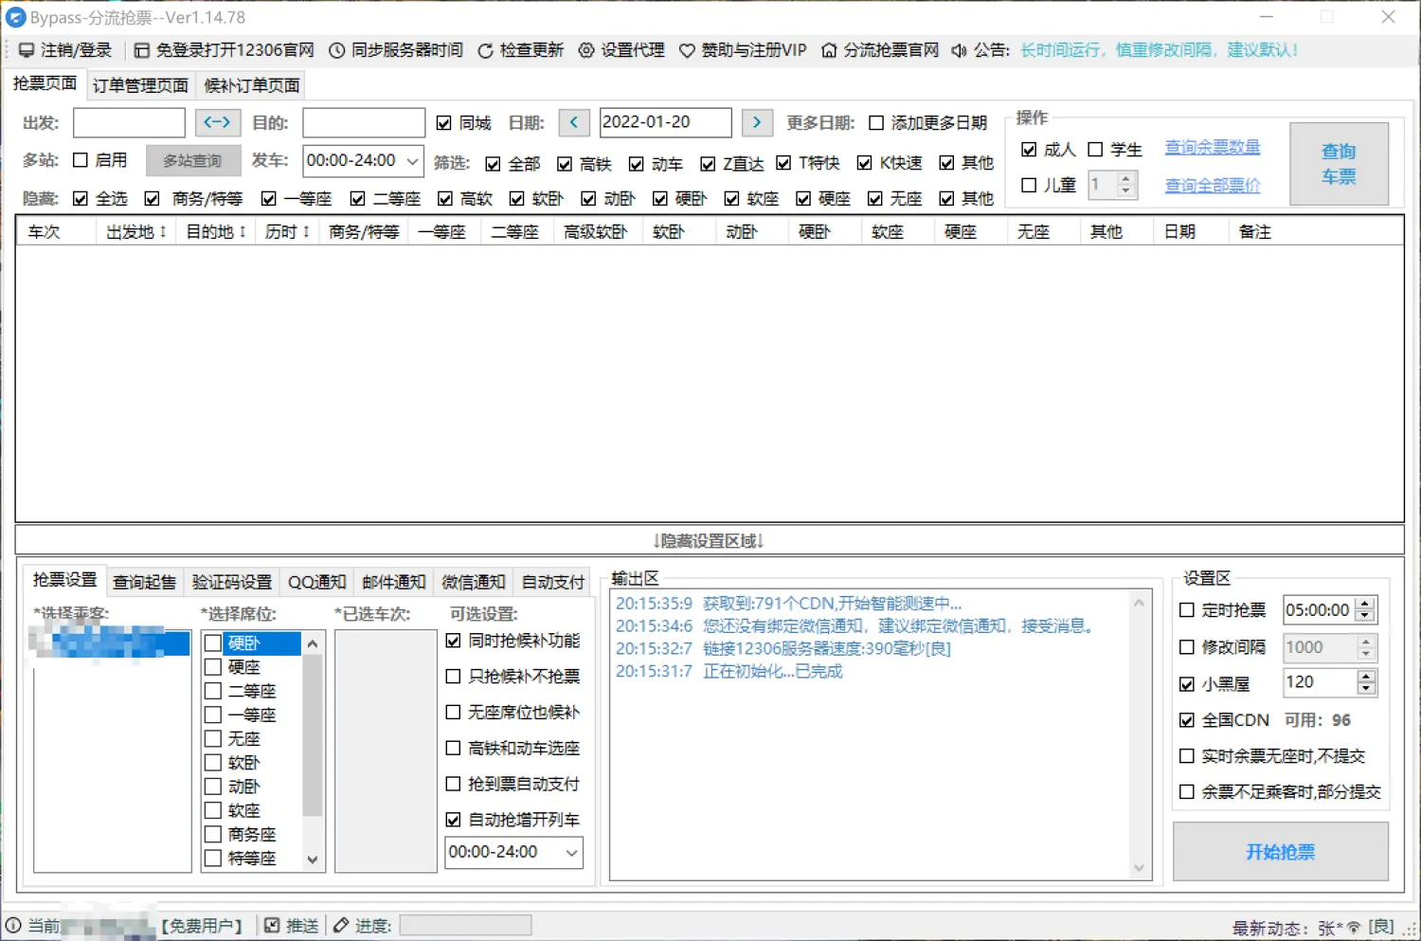Open the 微信通知 settings tab
Image resolution: width=1421 pixels, height=941 pixels.
pos(473,581)
